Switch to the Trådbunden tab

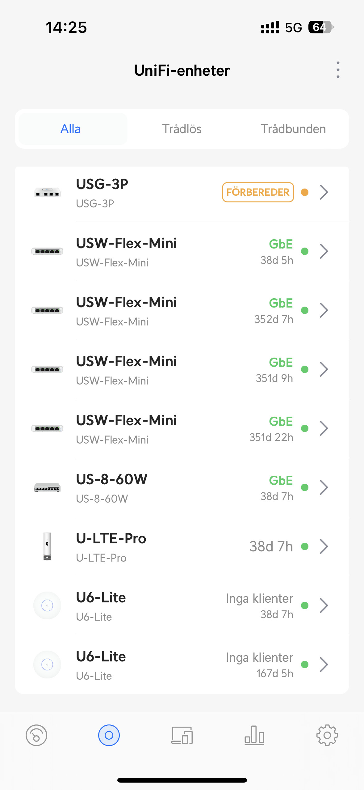(293, 129)
